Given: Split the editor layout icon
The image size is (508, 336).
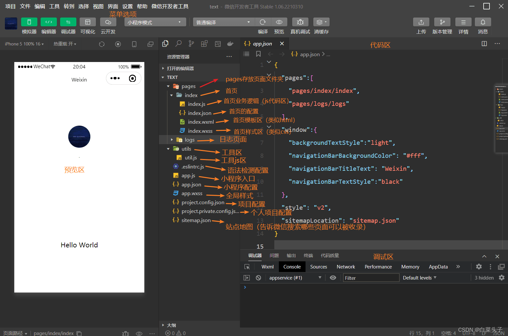Looking at the screenshot, I should (484, 44).
